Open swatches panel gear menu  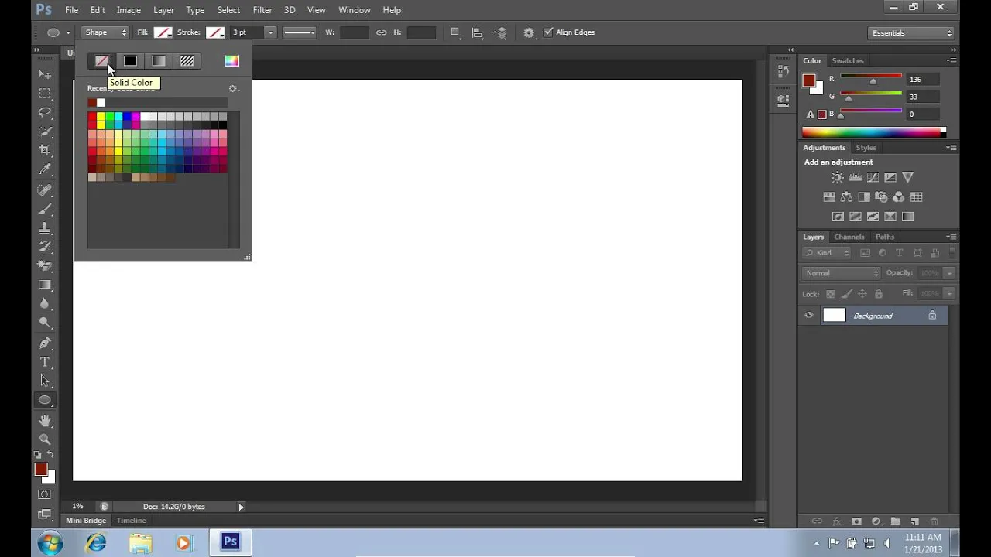point(233,89)
